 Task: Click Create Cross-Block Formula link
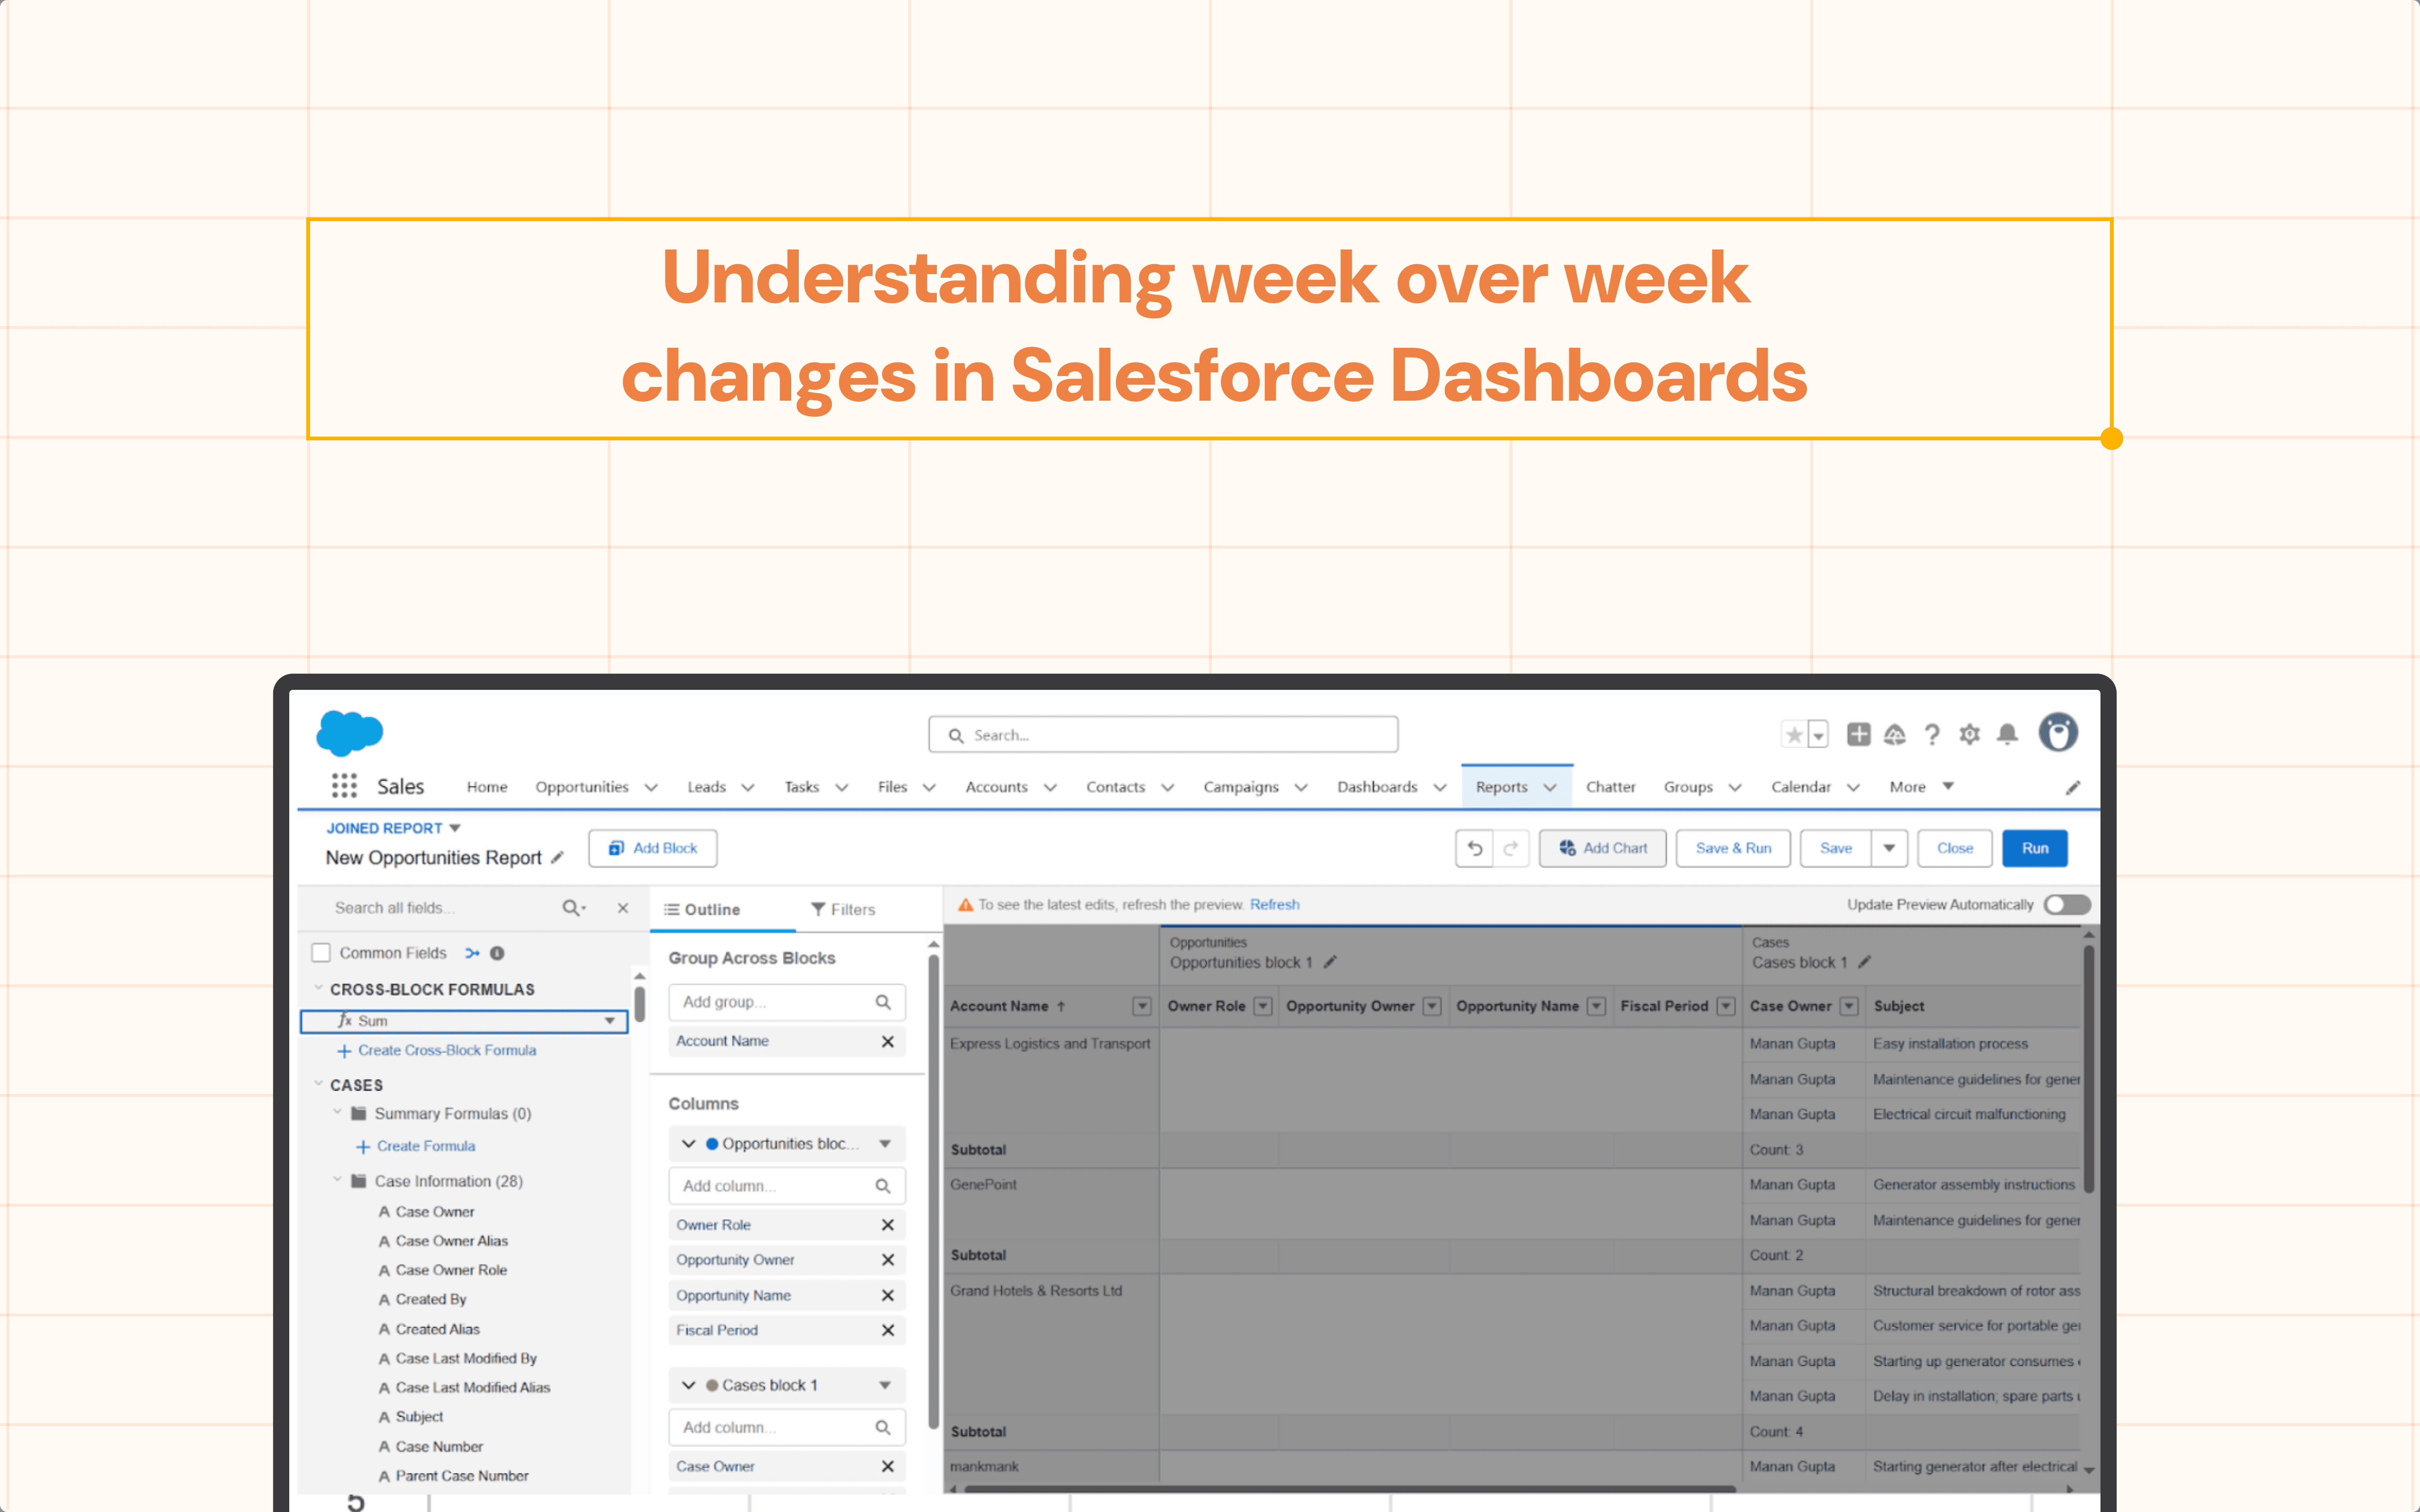(447, 1050)
